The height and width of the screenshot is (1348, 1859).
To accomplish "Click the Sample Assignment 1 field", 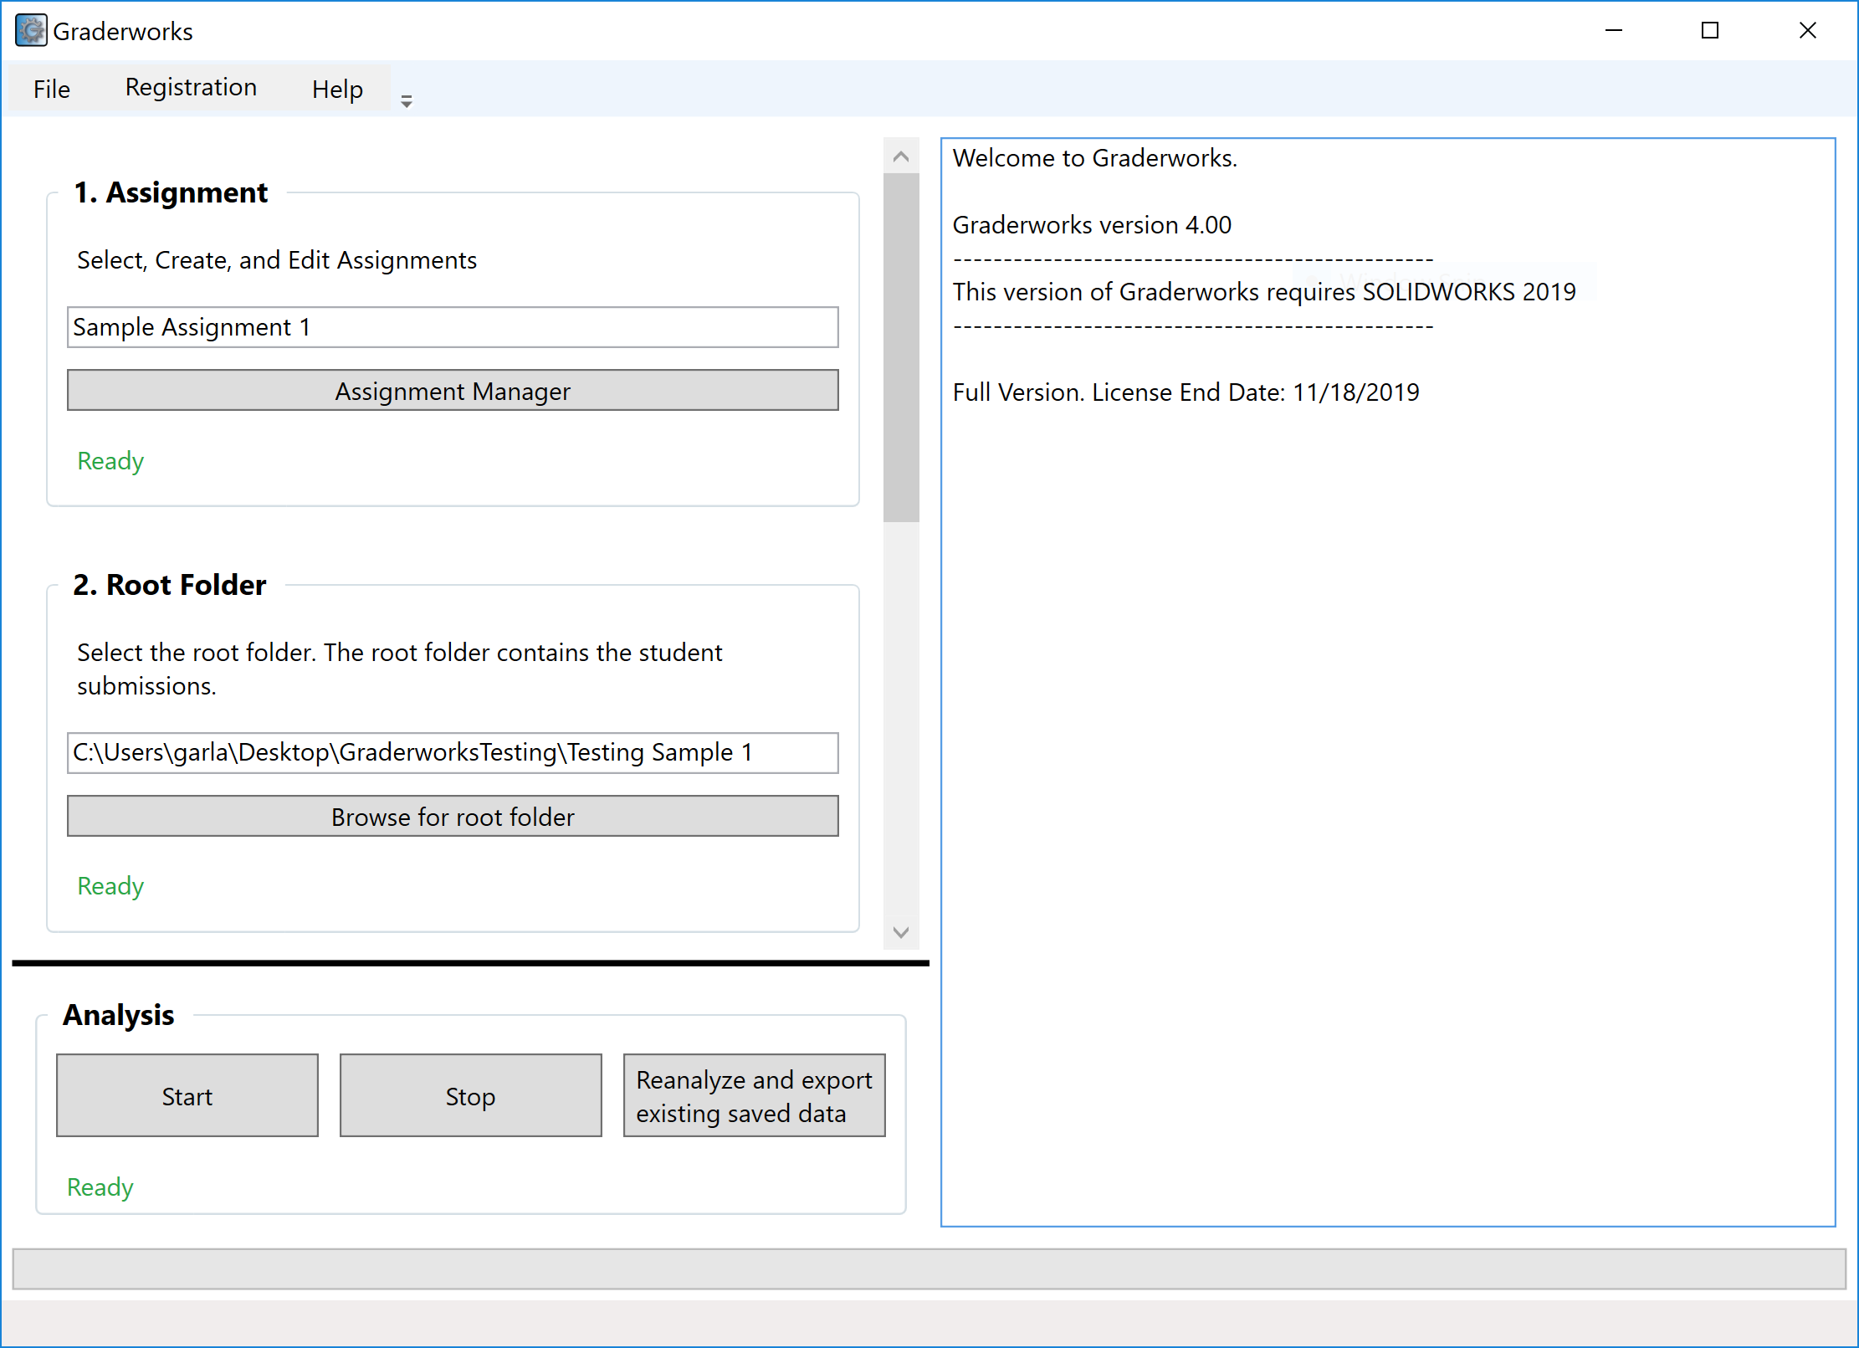I will pos(453,327).
